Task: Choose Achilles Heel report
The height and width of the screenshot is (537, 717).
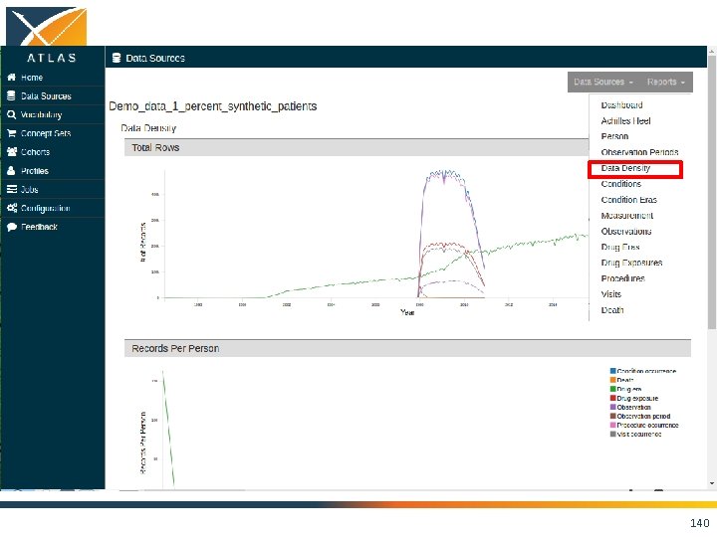Action: 625,121
